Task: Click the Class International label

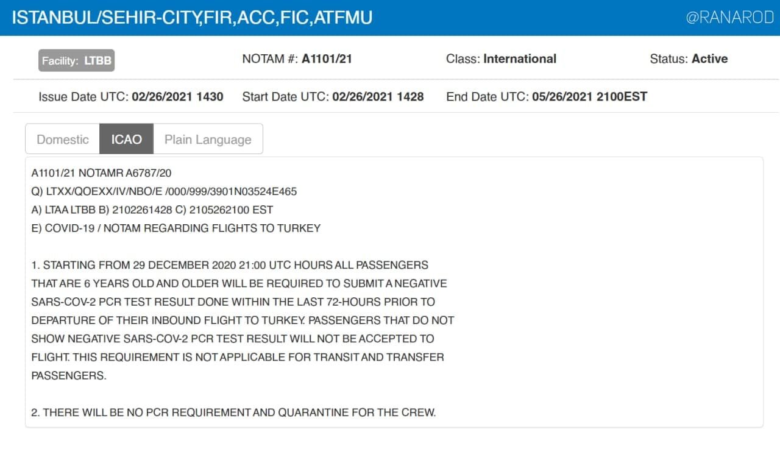Action: click(x=501, y=59)
